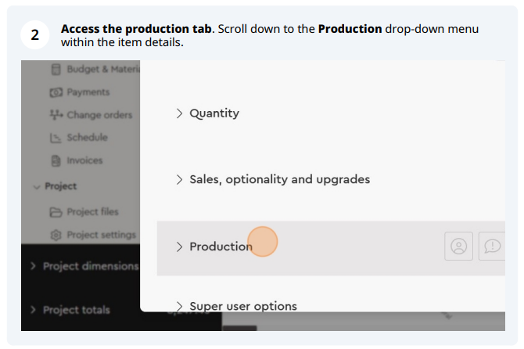Image resolution: width=524 pixels, height=349 pixels.
Task: Click the Invoices document icon
Action: (56, 160)
